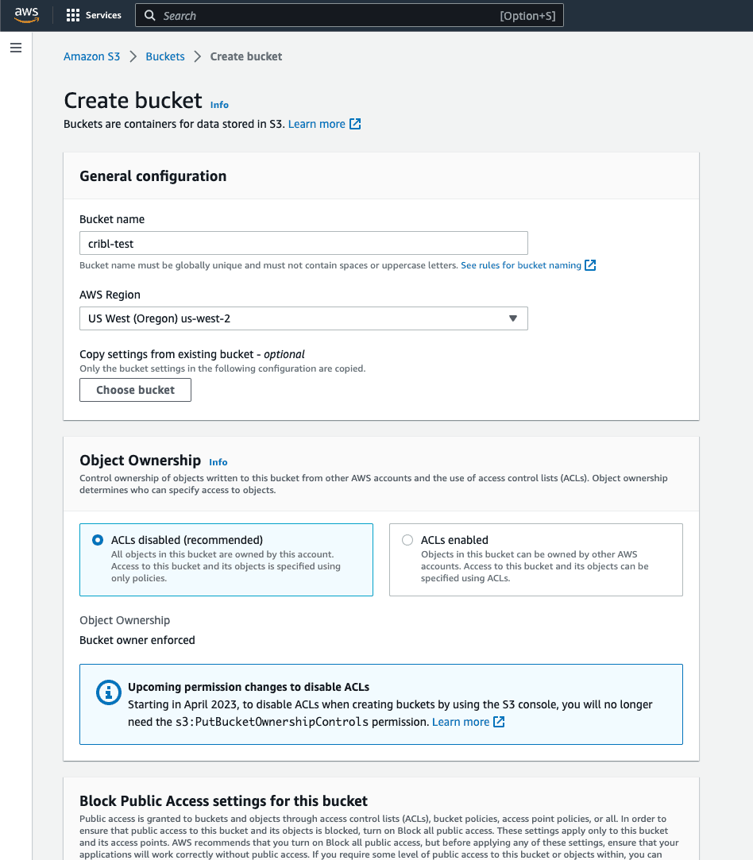Open the navigation sidebar hamburger icon
The width and height of the screenshot is (753, 860).
tap(15, 48)
